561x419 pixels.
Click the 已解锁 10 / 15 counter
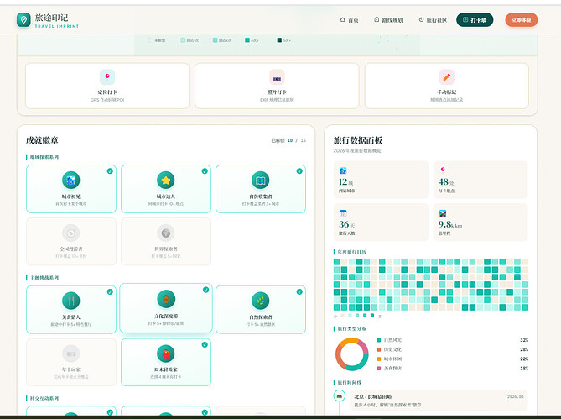pos(288,140)
